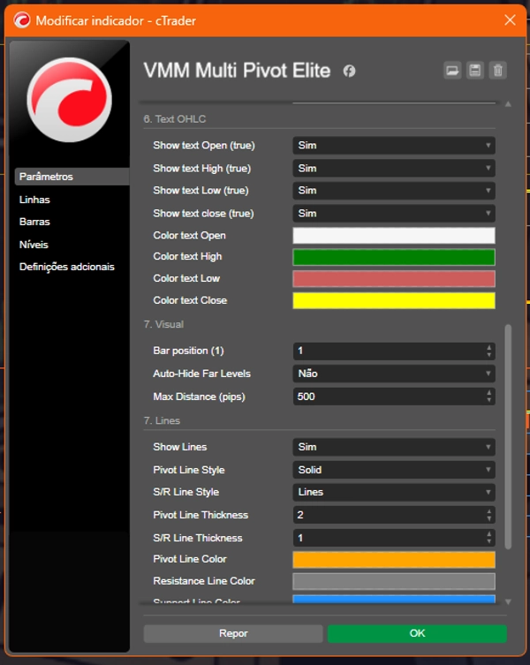Click the save preset disk icon

coord(475,71)
